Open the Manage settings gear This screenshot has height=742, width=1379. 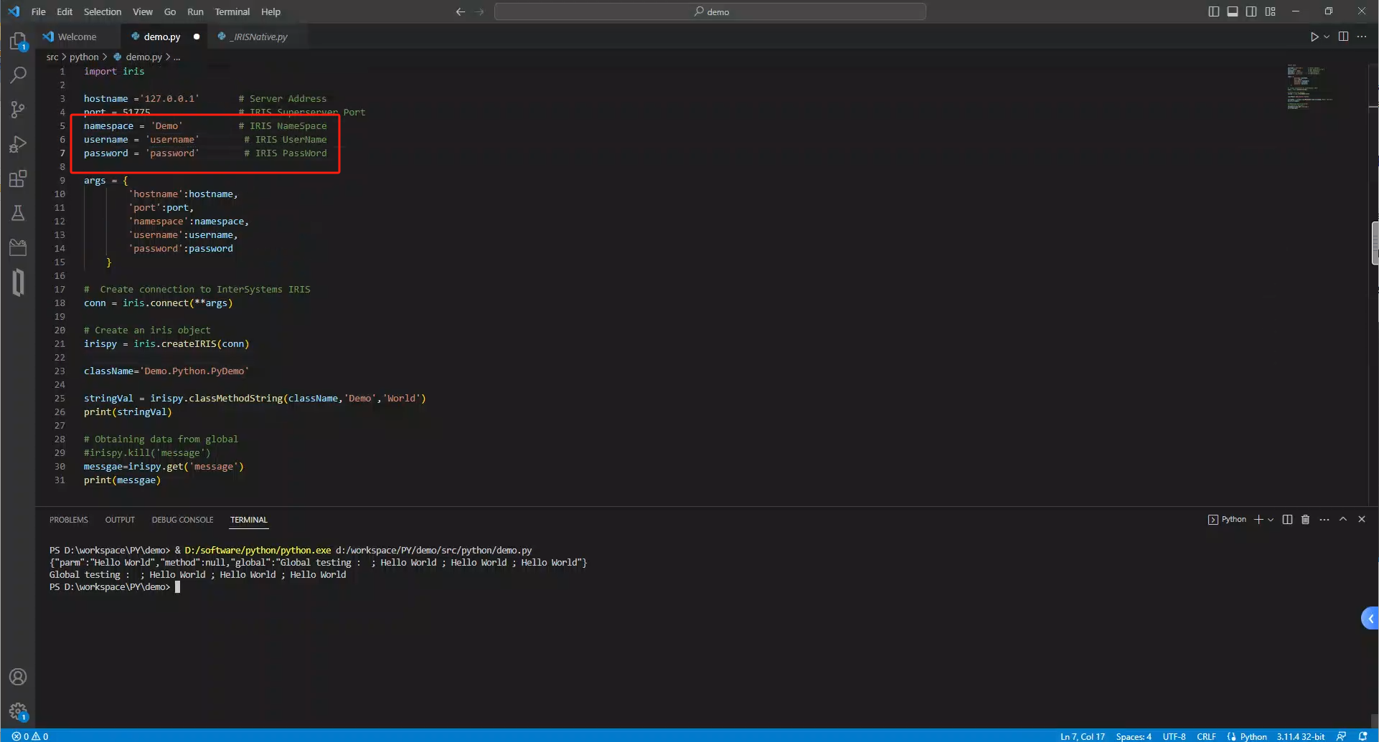coord(18,711)
